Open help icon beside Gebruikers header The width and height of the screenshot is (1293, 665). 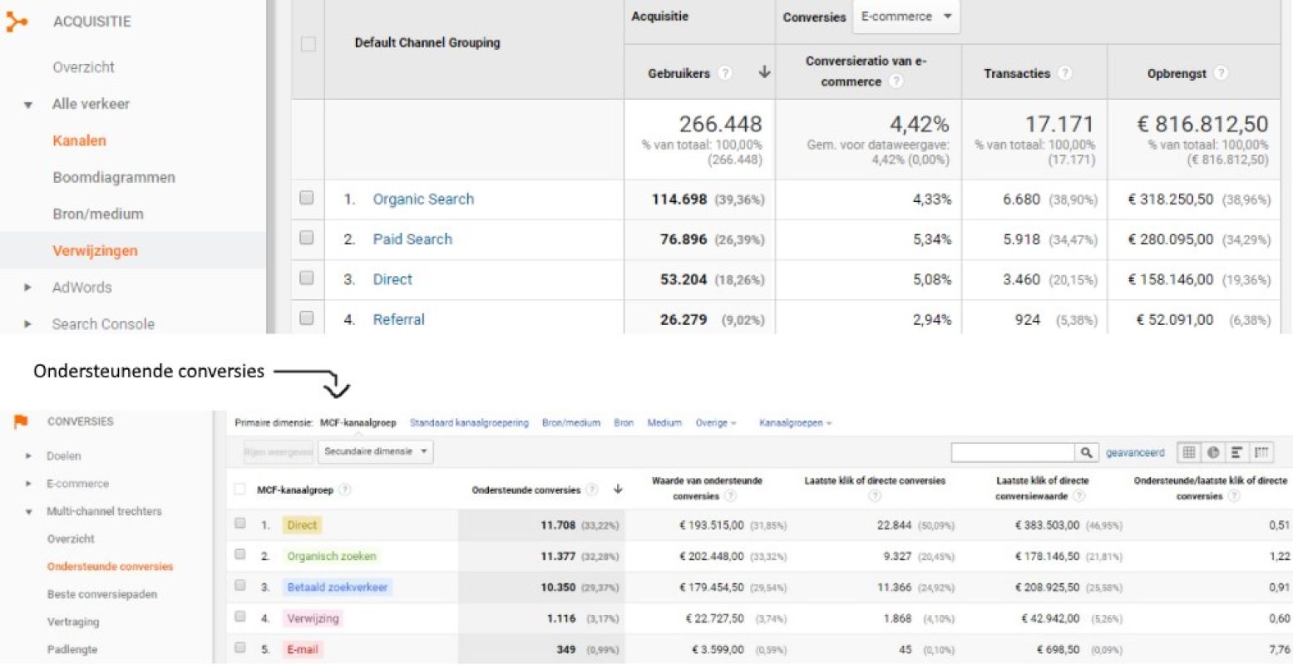click(x=725, y=73)
